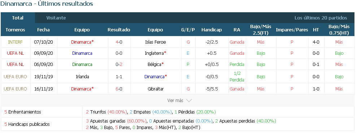Open the Islas Feroe team link
Screen dimensions: 357x133
pyautogui.click(x=155, y=42)
